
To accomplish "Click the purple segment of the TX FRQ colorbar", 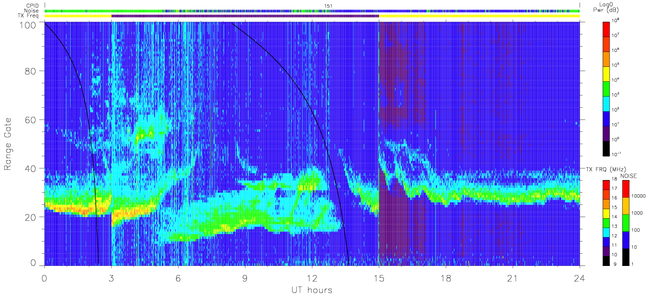I will [606, 251].
